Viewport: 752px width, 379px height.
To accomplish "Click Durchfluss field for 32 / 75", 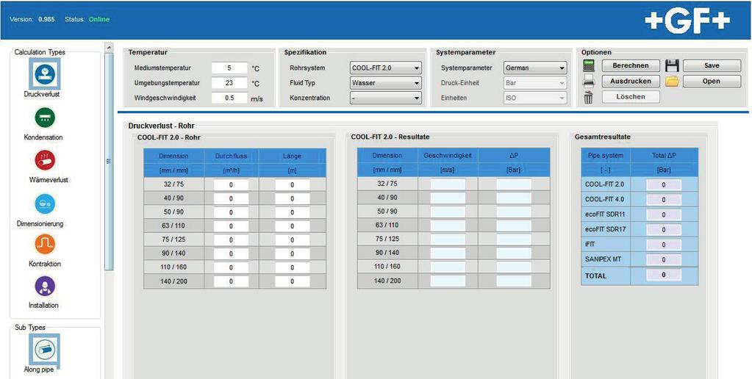I will 231,185.
